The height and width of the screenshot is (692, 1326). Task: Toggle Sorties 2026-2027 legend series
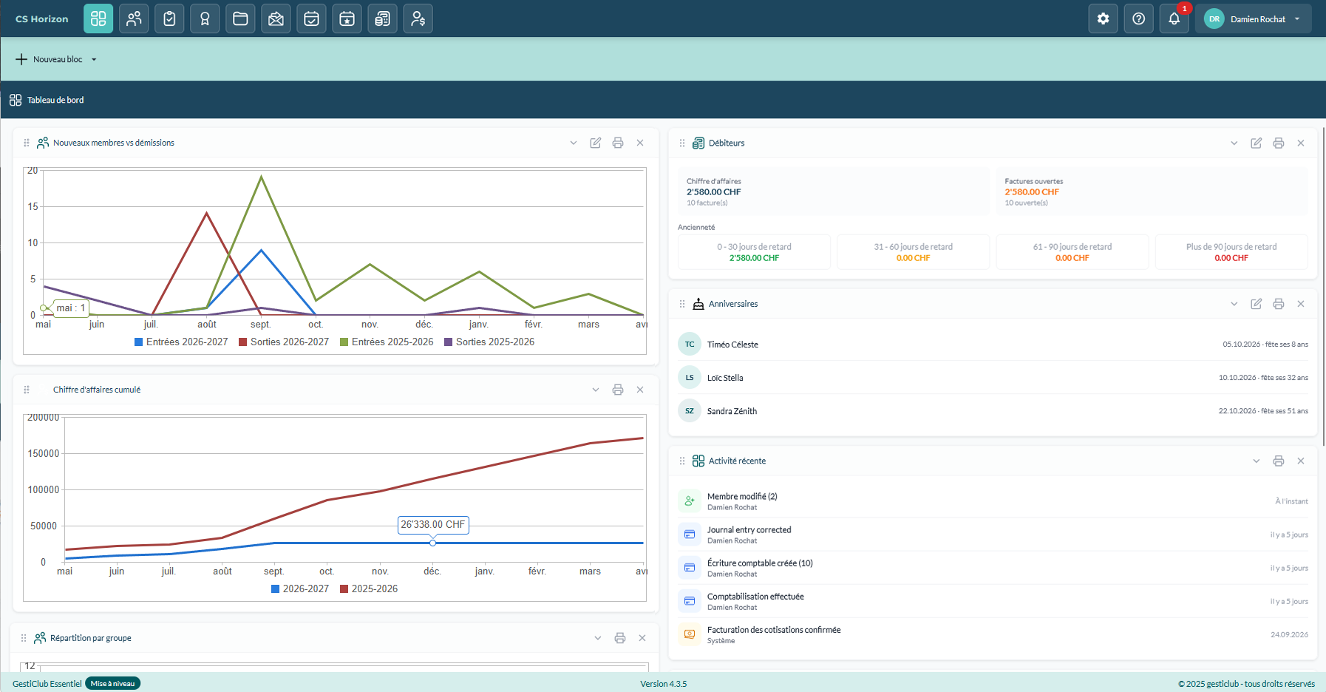(284, 342)
